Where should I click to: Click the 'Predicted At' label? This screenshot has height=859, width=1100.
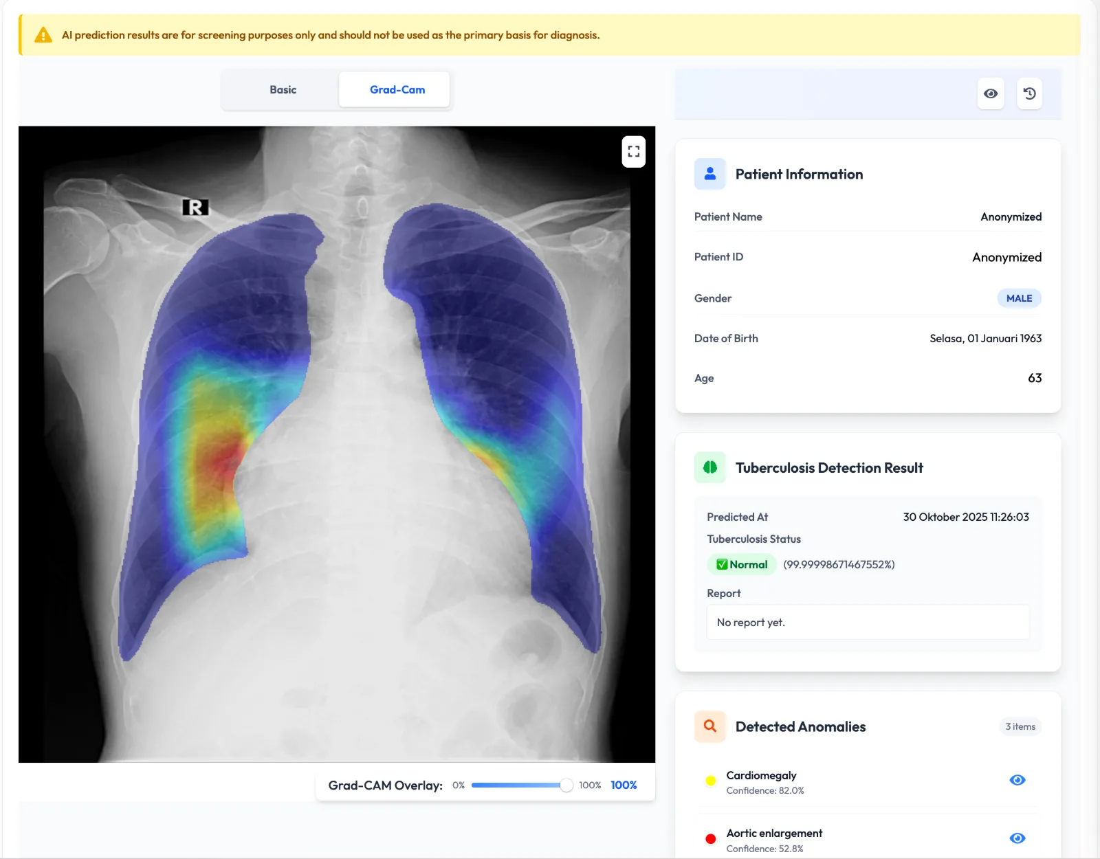pos(737,517)
